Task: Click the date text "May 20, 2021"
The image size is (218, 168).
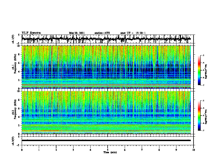Action: (77, 33)
